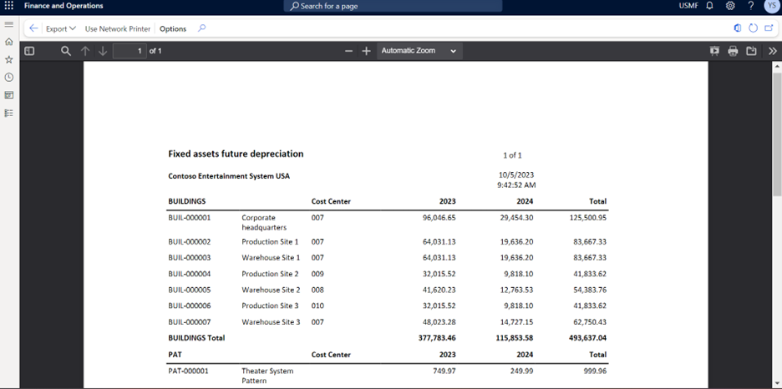
Task: Toggle the PDF viewer sidebar
Action: click(29, 51)
